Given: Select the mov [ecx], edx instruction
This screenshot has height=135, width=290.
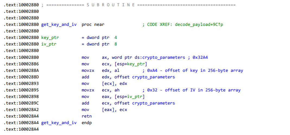Looking at the screenshot, I should coord(105,84).
